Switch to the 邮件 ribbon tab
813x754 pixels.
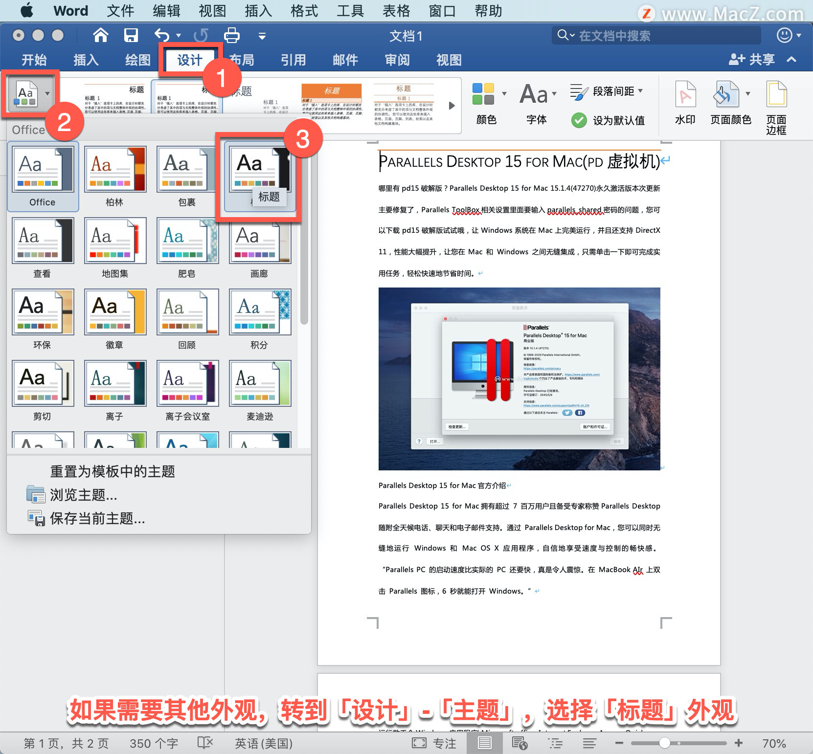coord(345,60)
